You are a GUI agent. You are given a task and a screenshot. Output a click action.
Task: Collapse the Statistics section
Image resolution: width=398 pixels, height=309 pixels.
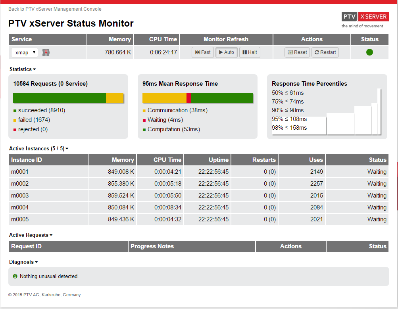[23, 69]
